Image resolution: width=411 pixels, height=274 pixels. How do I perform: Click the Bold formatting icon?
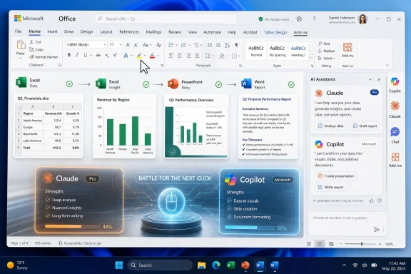pos(69,55)
